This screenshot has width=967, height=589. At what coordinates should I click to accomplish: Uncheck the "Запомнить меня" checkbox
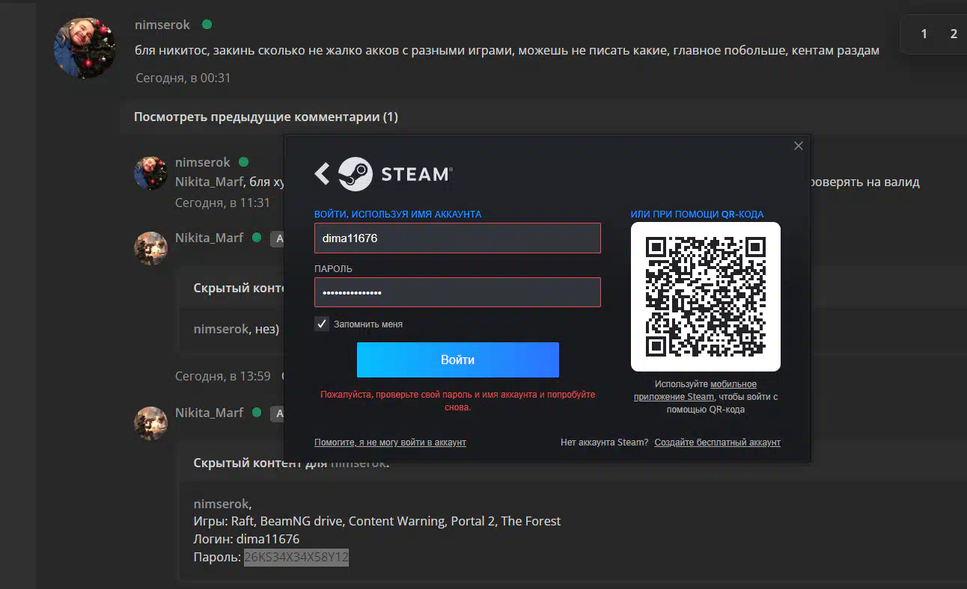click(x=322, y=324)
